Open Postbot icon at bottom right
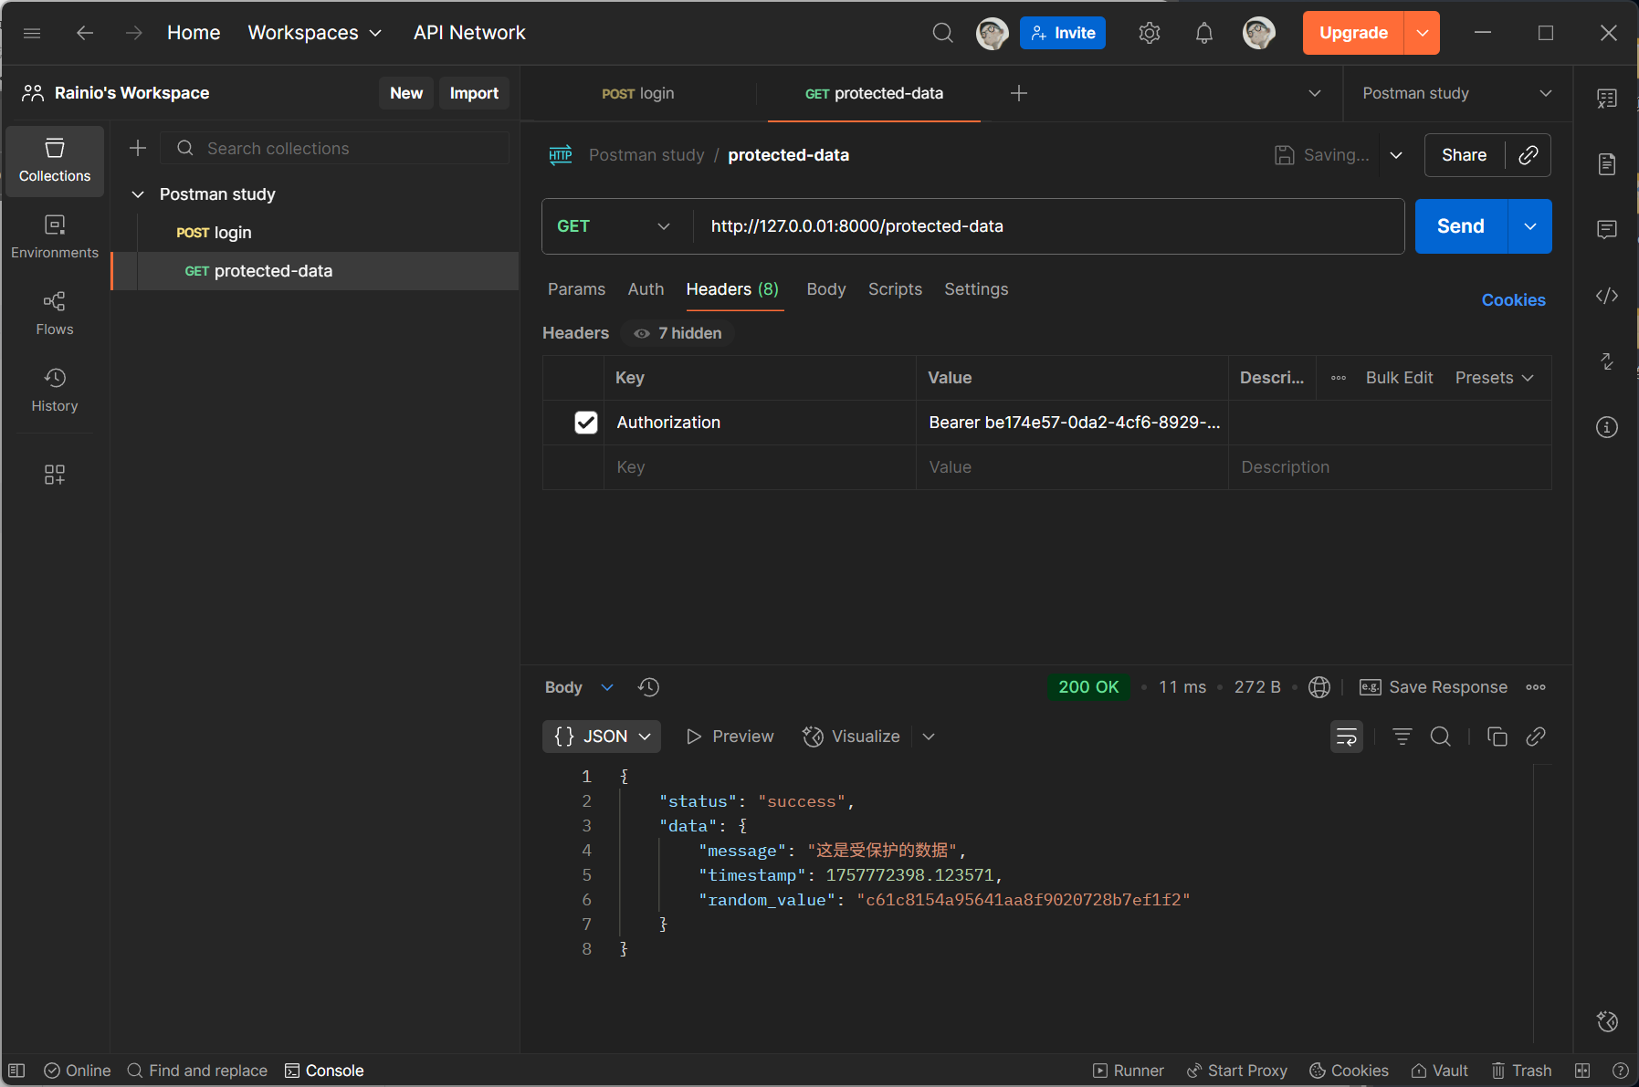 (x=1607, y=1021)
